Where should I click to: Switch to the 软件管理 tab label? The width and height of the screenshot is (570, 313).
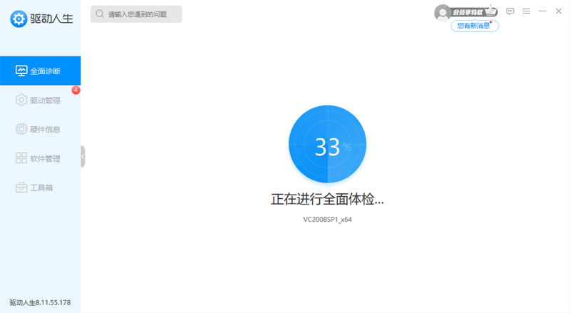[45, 158]
